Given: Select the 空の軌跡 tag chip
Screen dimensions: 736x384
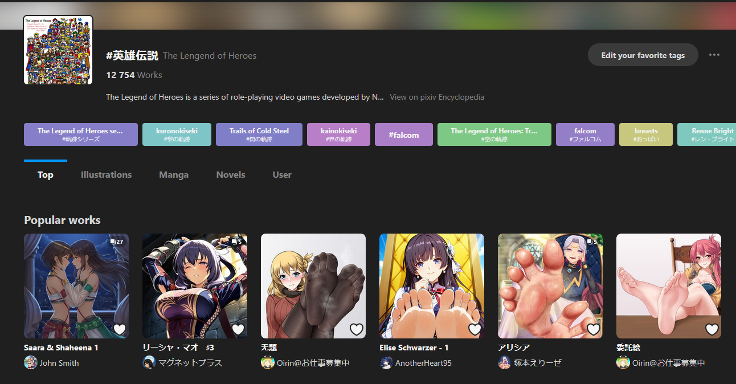Looking at the screenshot, I should pos(494,134).
